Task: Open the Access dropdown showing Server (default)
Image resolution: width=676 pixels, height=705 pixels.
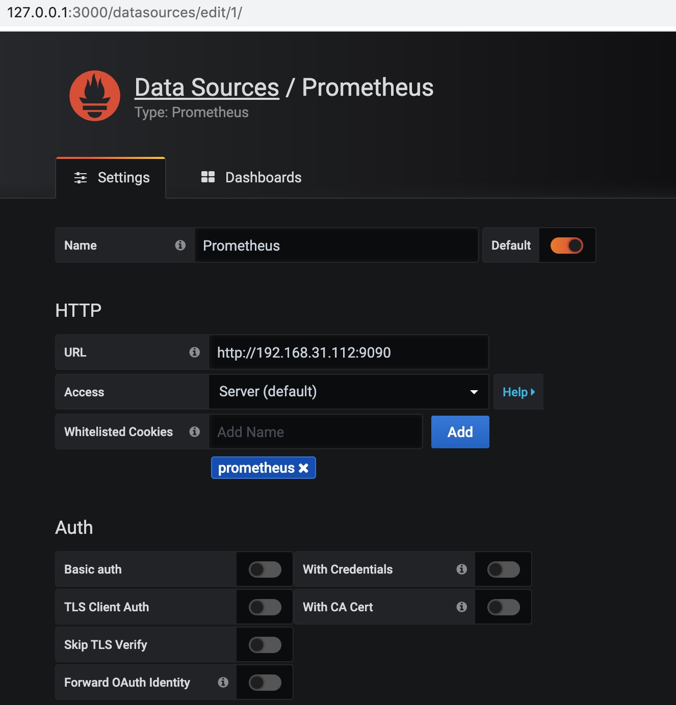Action: [349, 392]
